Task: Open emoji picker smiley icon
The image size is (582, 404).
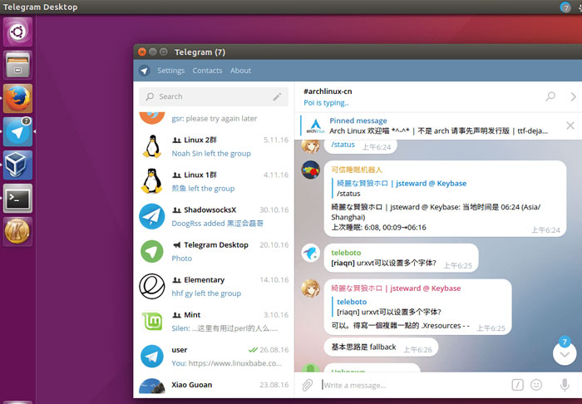Action: pos(536,385)
